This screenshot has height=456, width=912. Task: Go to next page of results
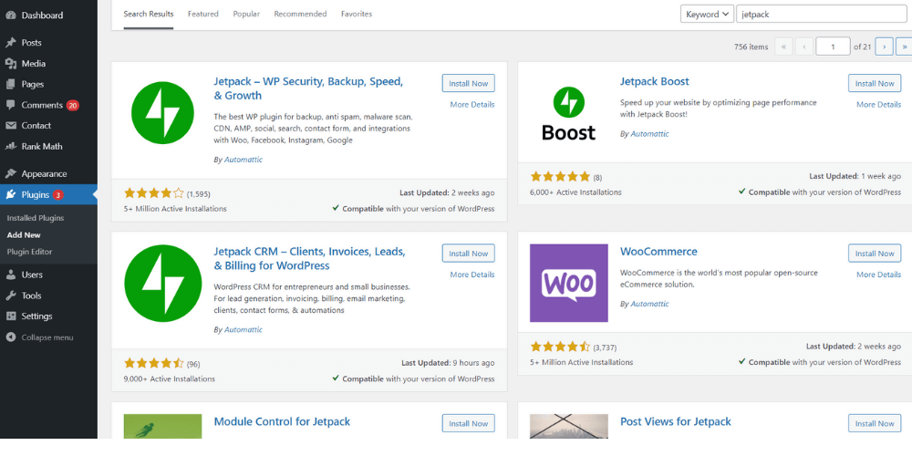[883, 47]
